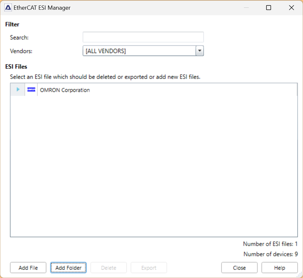Close the dialog with the Close button
Screen dimensions: 303x278
click(x=239, y=268)
